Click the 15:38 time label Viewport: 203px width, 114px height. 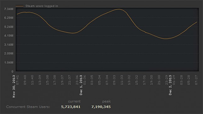pyautogui.click(x=48, y=80)
